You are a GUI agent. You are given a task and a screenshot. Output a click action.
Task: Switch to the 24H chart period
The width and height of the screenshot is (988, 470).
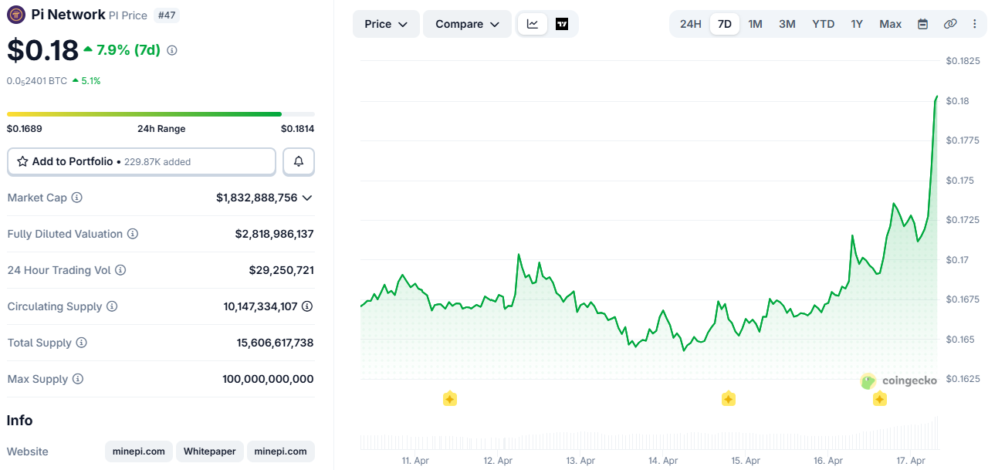(x=690, y=24)
